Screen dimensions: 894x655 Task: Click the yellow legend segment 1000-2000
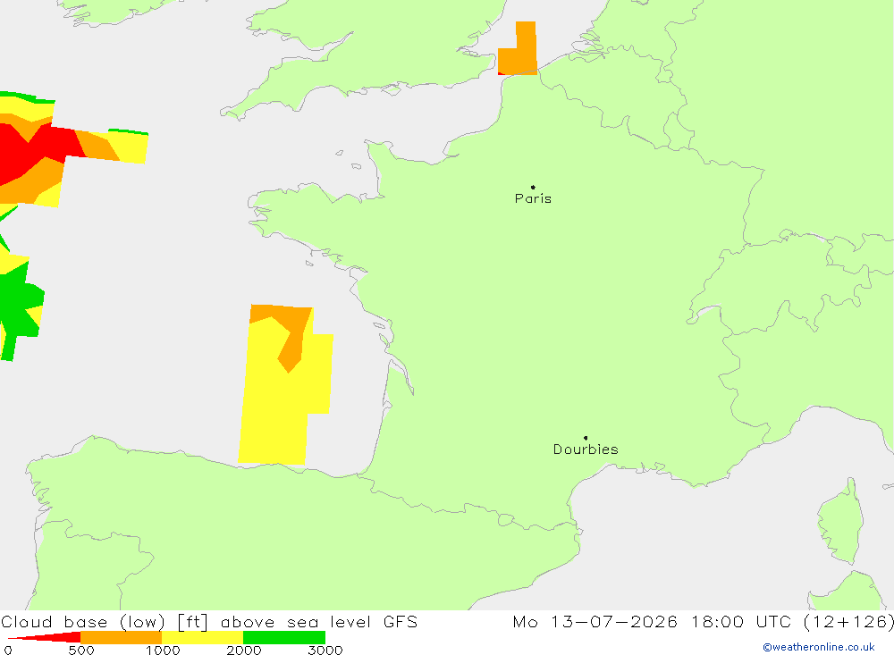[202, 637]
